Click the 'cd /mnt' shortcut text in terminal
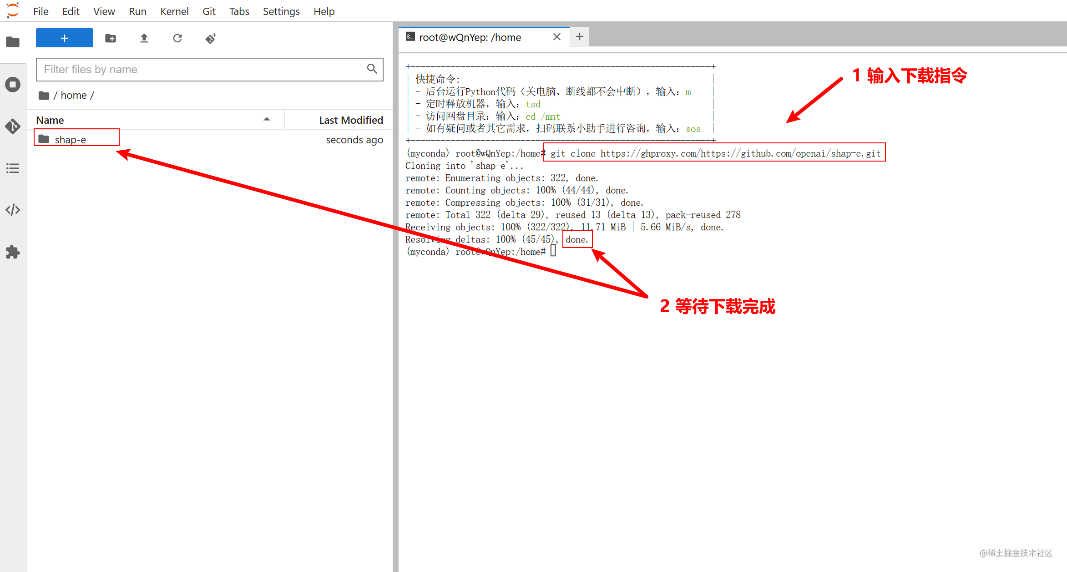This screenshot has width=1067, height=572. pos(543,116)
